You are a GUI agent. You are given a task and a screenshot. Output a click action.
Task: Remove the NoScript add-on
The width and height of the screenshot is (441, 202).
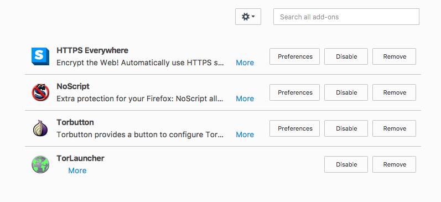point(395,92)
